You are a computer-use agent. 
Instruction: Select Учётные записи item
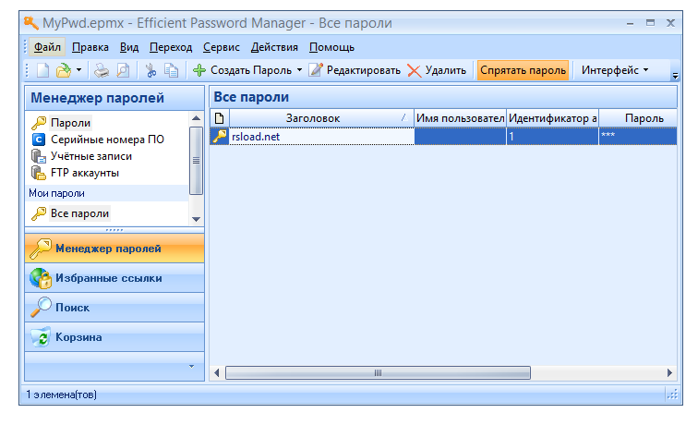coord(91,156)
